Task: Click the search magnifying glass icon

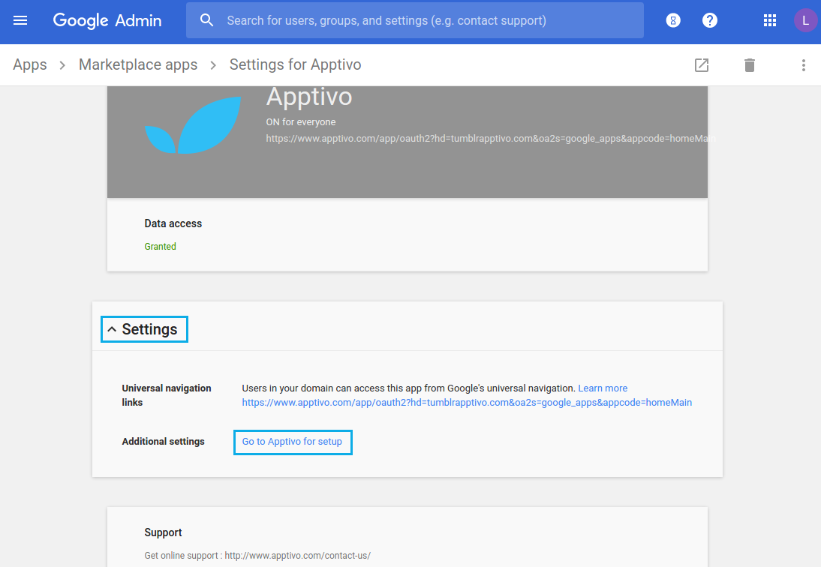Action: point(206,20)
